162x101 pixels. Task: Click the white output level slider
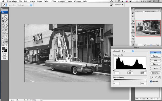click(146, 81)
